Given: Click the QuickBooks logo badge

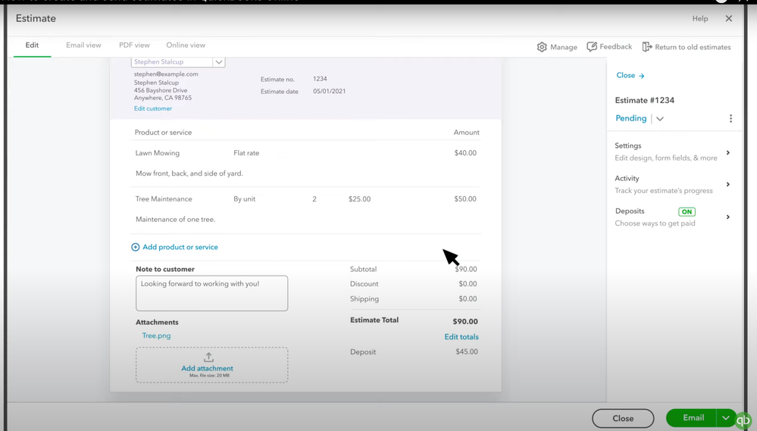Looking at the screenshot, I should click(743, 421).
